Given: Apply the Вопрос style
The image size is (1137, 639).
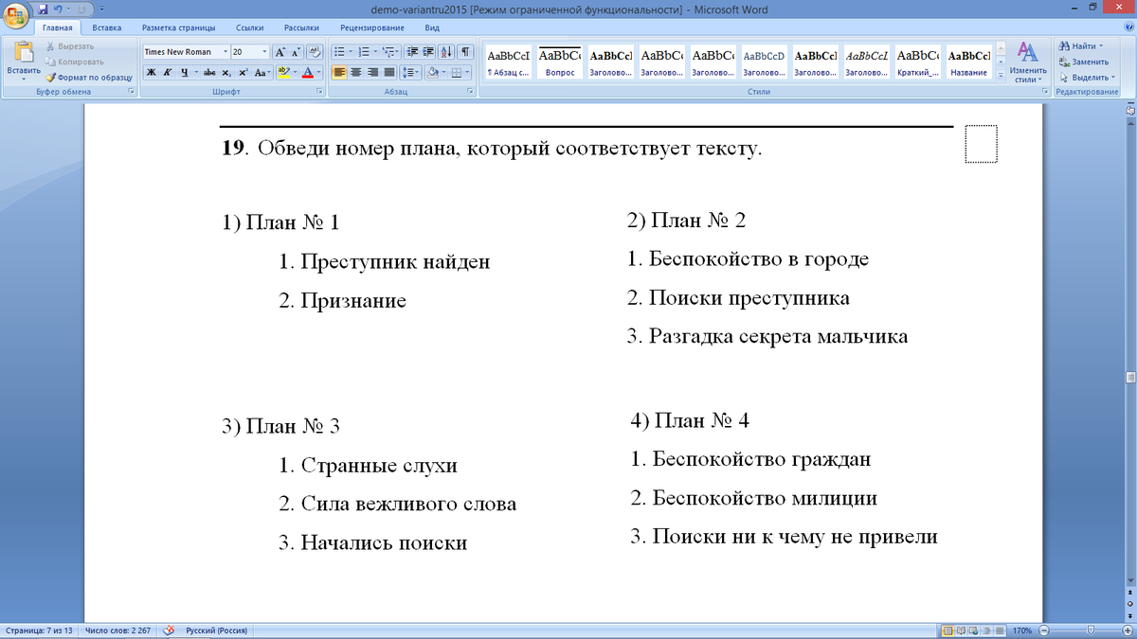Looking at the screenshot, I should point(560,62).
